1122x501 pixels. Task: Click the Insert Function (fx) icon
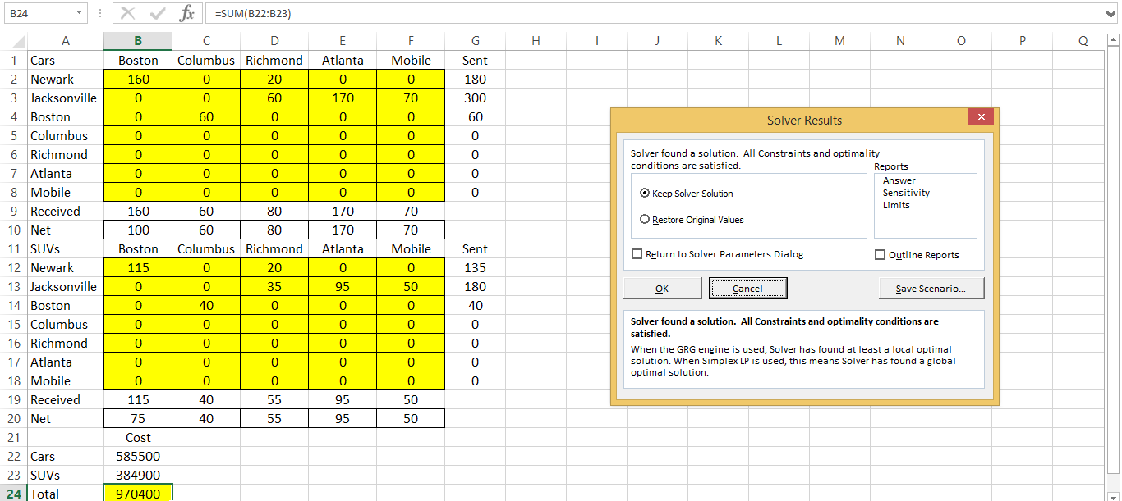point(187,13)
